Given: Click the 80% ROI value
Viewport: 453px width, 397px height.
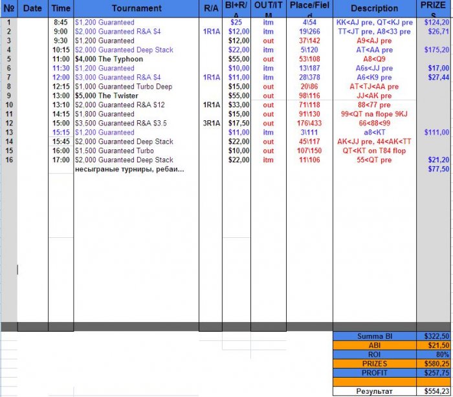Looking at the screenshot, I should pos(434,354).
